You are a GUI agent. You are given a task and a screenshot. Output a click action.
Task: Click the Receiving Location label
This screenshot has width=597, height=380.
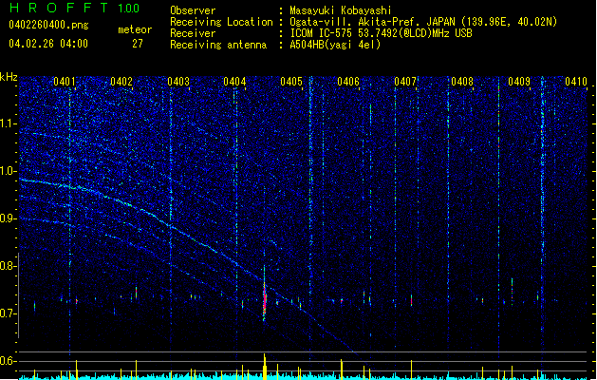(x=221, y=22)
